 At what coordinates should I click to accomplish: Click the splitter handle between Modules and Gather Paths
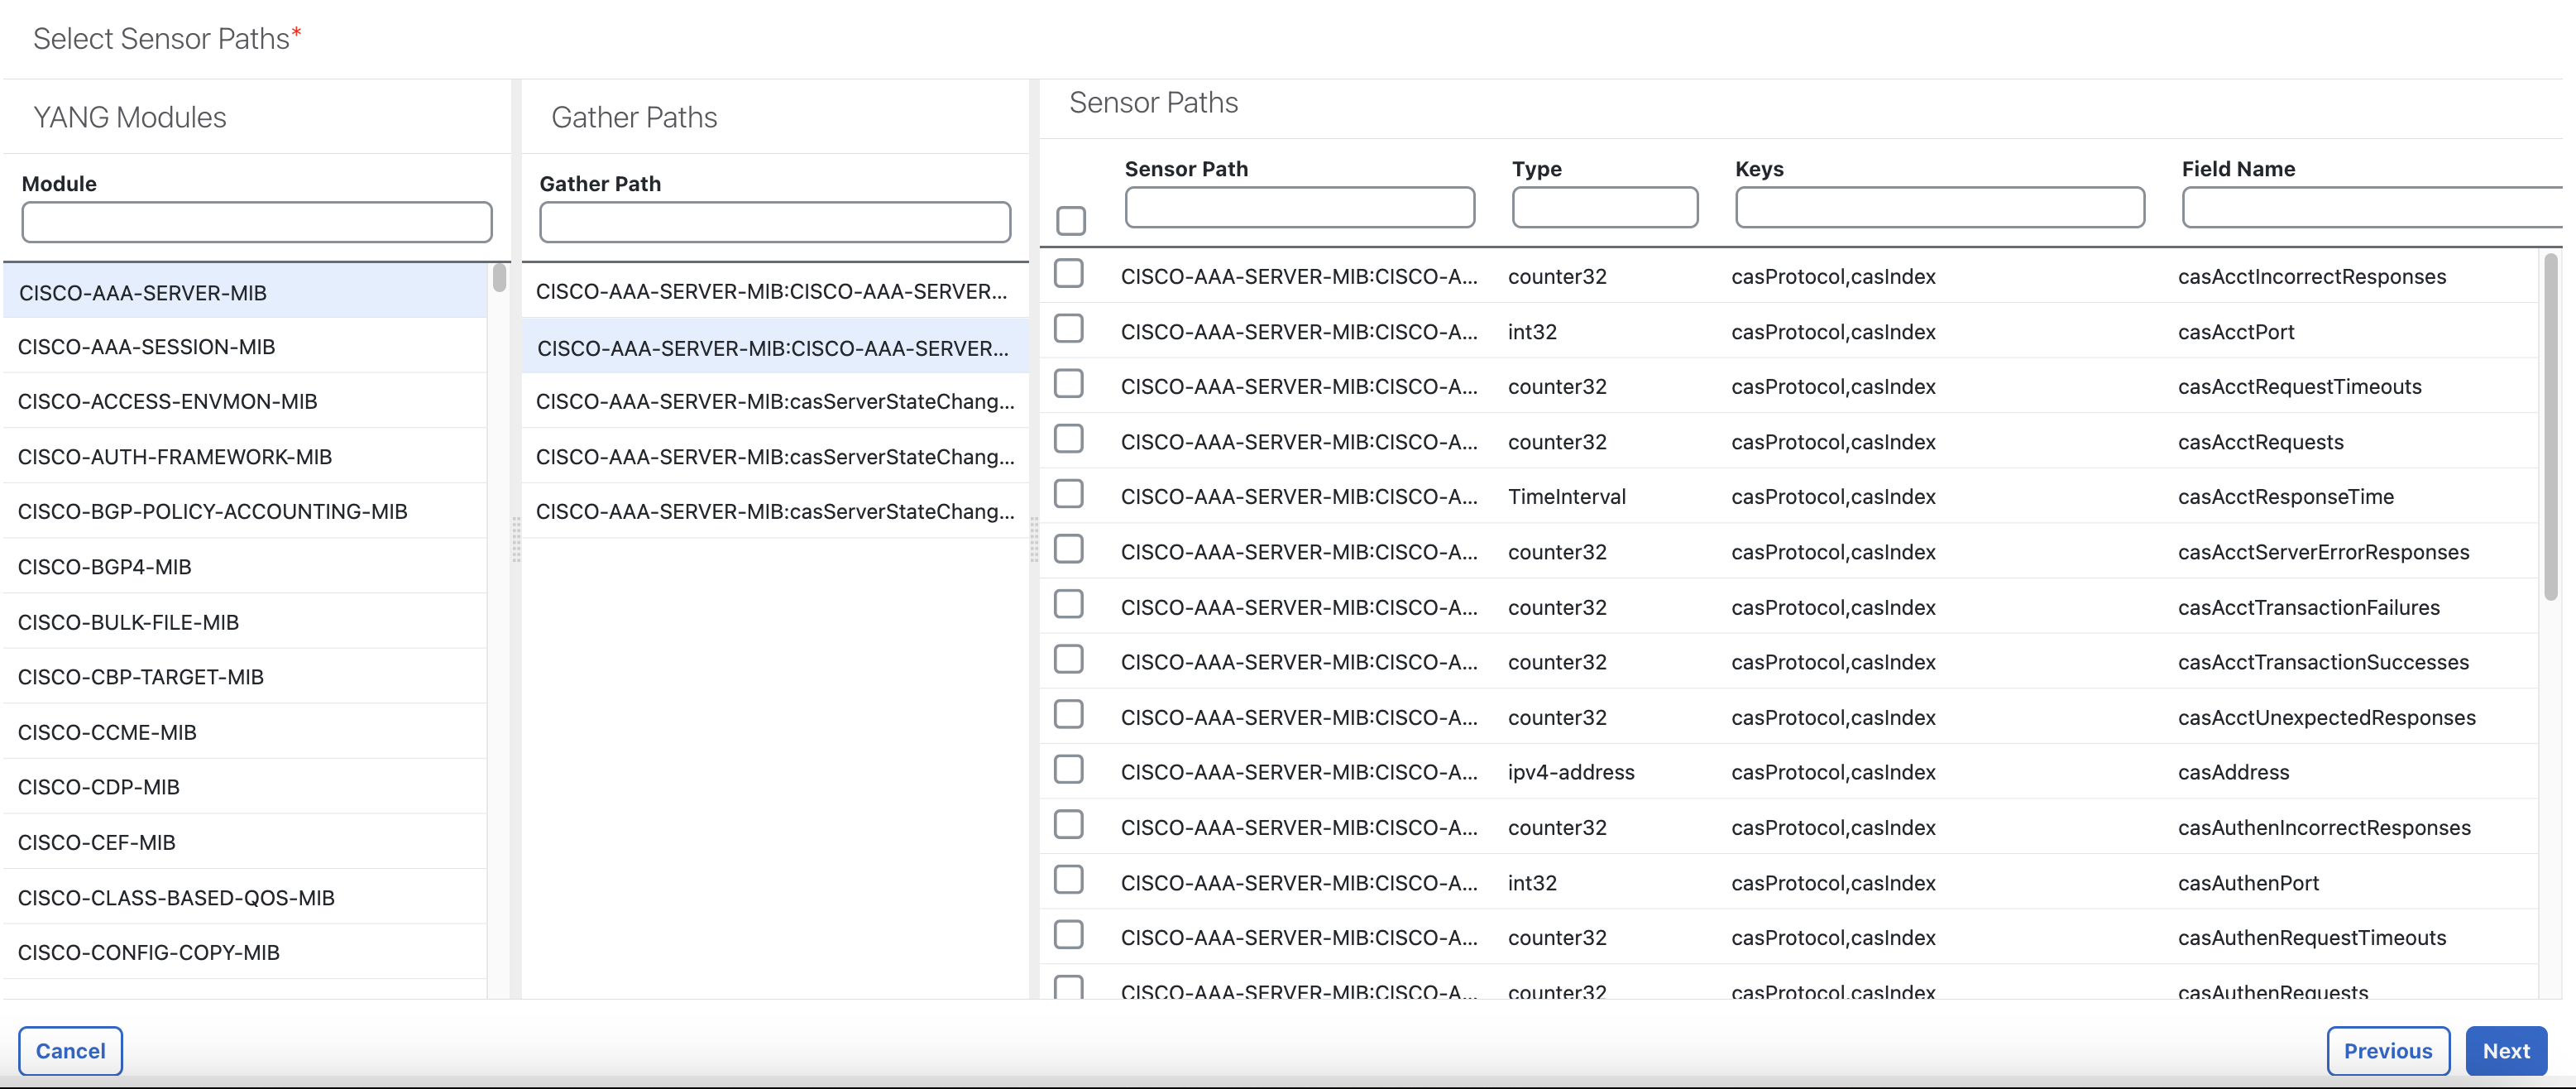coord(516,539)
